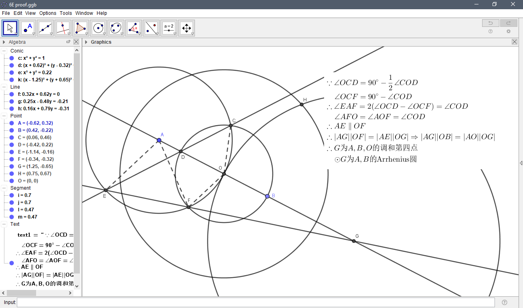523x308 pixels.
Task: Open the Tools menu
Action: pos(65,13)
